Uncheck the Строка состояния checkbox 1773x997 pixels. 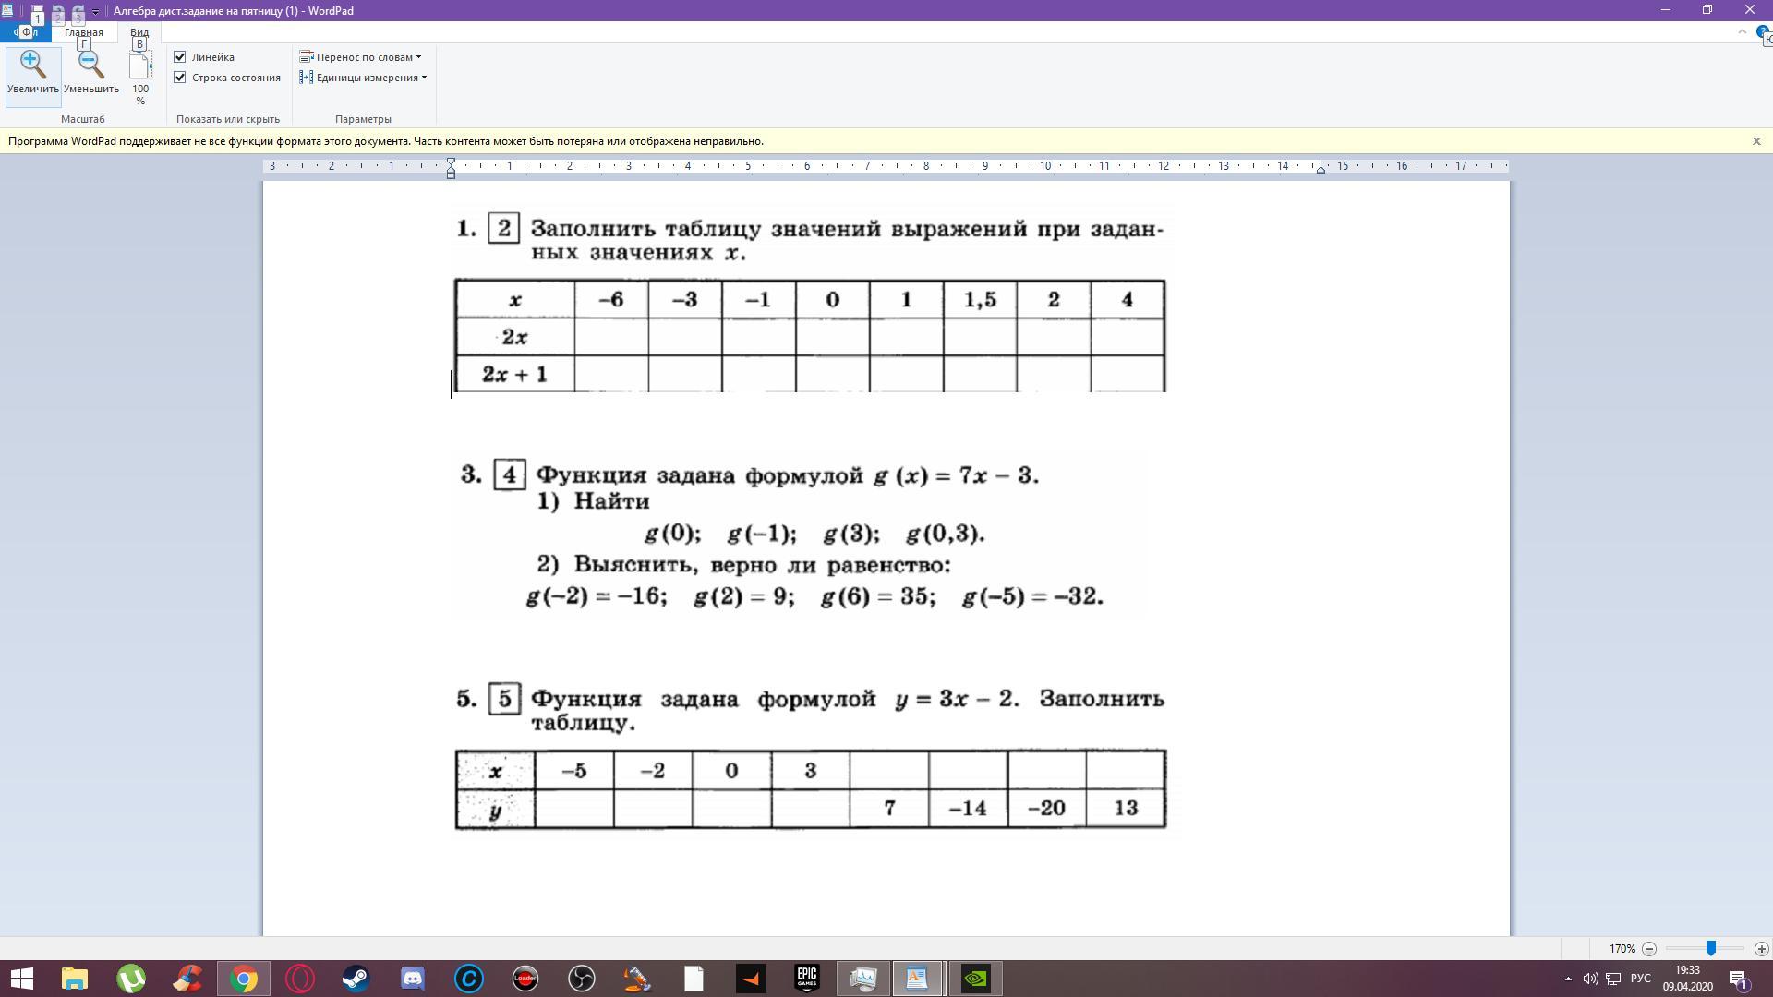point(180,78)
